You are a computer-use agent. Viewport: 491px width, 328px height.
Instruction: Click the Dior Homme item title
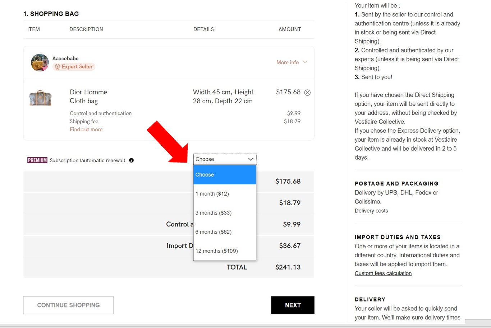[x=88, y=92]
